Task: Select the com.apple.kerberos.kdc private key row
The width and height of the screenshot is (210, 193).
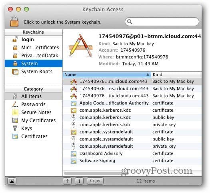Action: [132, 125]
